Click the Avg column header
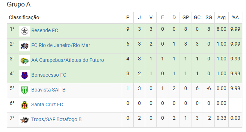The width and height of the screenshot is (246, 132). tap(221, 18)
